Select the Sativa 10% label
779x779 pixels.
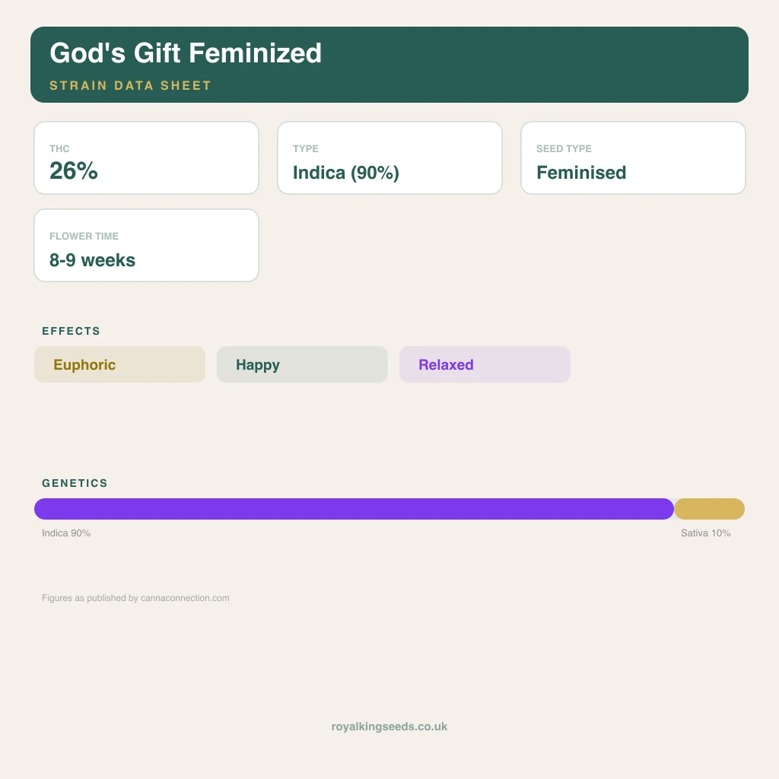pos(705,533)
